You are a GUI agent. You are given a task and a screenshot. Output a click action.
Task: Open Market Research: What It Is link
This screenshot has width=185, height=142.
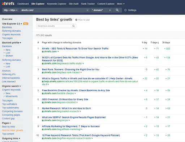[x=66, y=108]
